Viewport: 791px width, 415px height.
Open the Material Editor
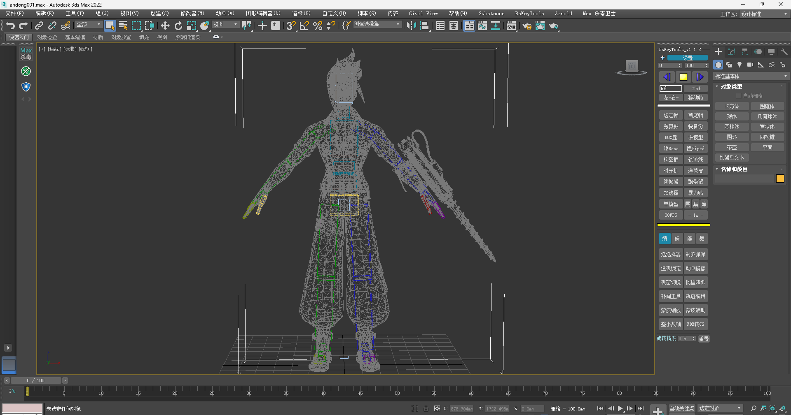click(511, 26)
